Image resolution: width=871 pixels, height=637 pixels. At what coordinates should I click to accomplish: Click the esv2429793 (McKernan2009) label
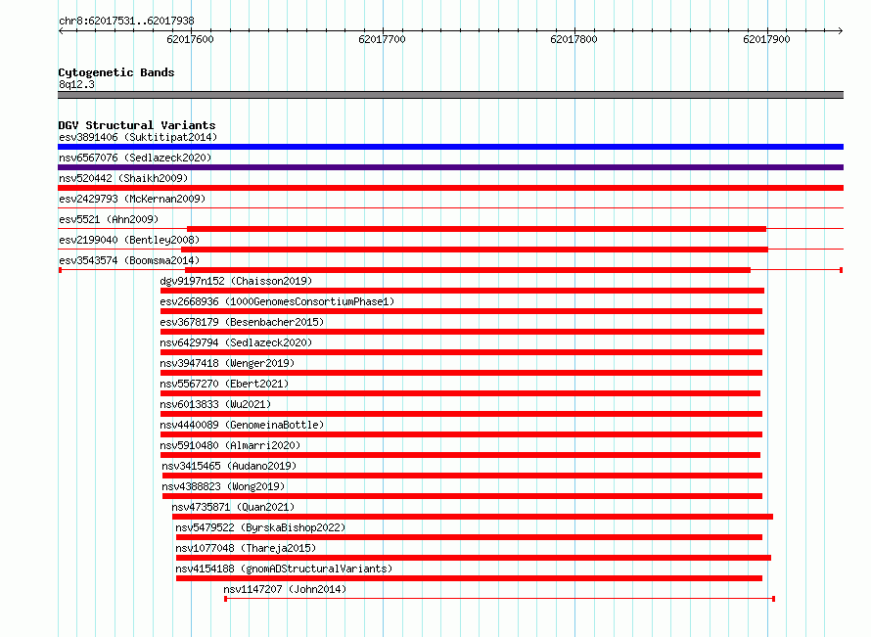[x=132, y=199]
